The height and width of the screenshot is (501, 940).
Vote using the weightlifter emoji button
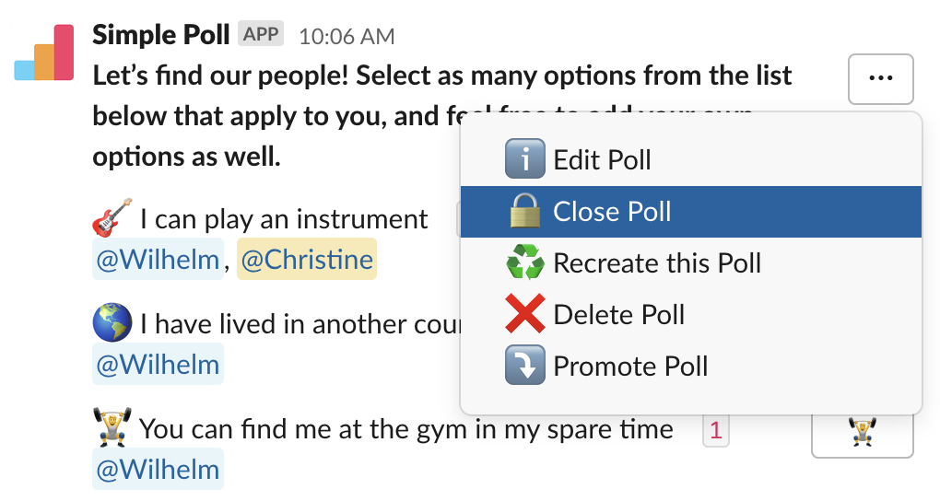862,432
